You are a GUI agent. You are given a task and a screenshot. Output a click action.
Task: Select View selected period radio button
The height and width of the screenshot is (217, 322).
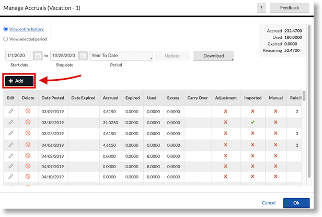[x=6, y=39]
